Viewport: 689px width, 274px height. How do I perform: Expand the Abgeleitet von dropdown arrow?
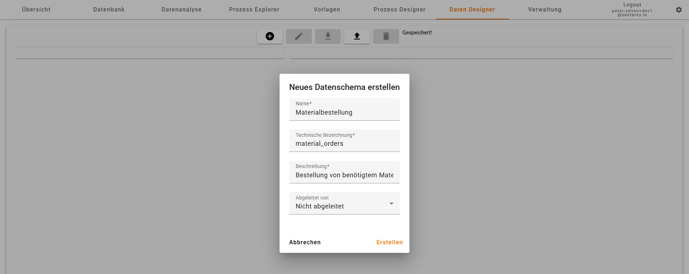[x=391, y=203]
